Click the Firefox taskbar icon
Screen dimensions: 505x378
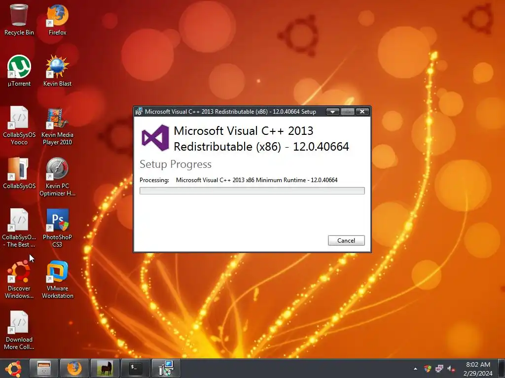pos(74,368)
